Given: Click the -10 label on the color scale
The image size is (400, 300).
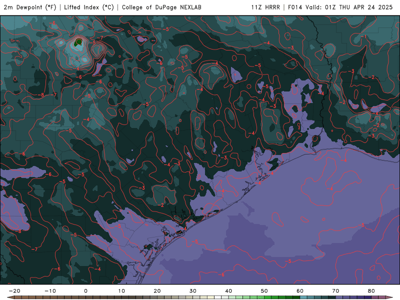Looking at the screenshot, I should pyautogui.click(x=50, y=291).
